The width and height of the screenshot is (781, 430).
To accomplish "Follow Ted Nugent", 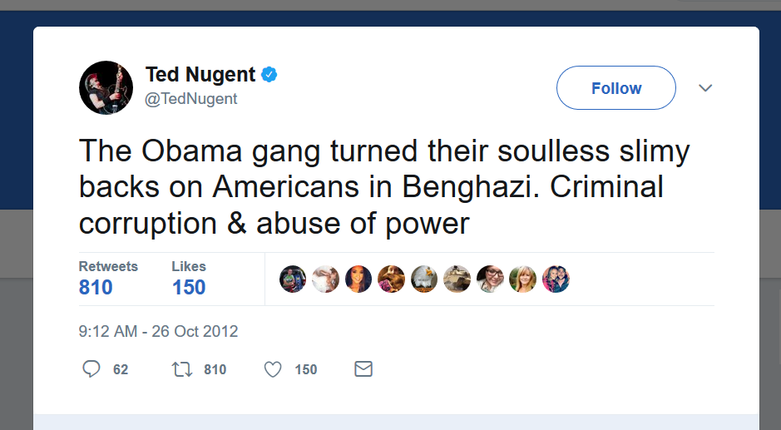I will (x=616, y=88).
